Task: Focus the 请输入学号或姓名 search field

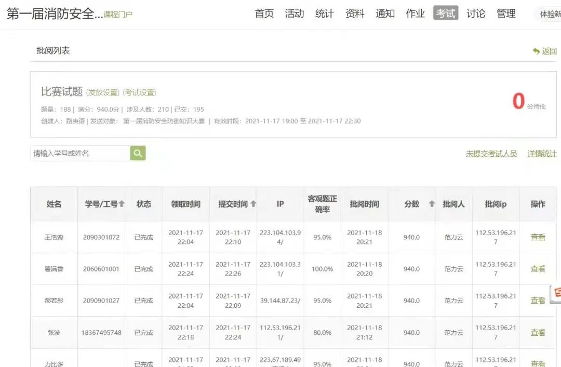Action: [81, 153]
